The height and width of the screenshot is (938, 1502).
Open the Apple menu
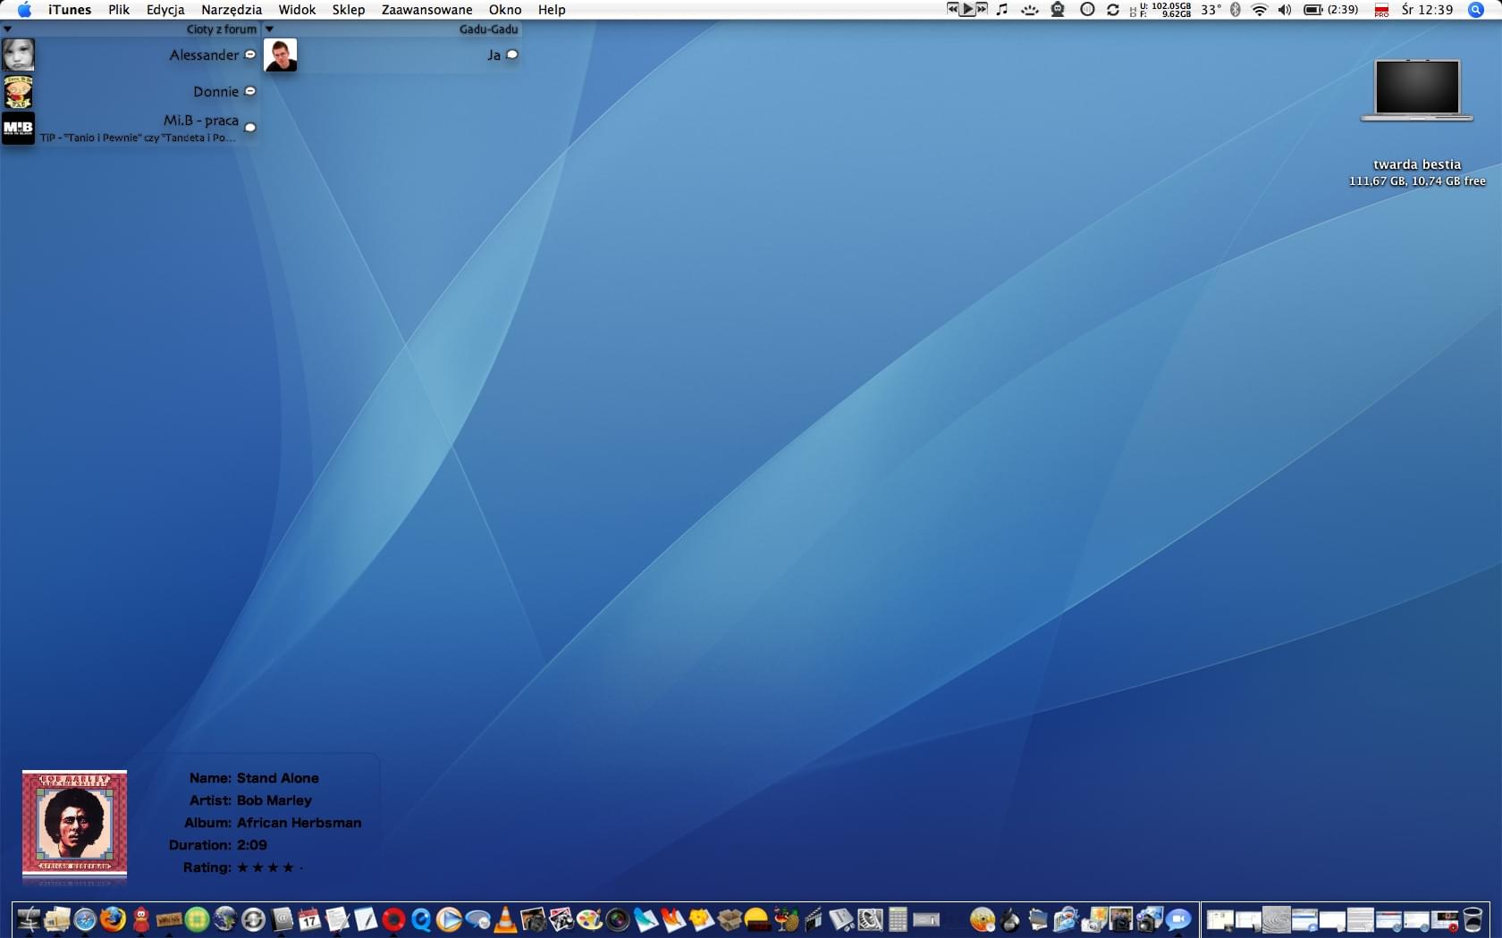coord(24,10)
